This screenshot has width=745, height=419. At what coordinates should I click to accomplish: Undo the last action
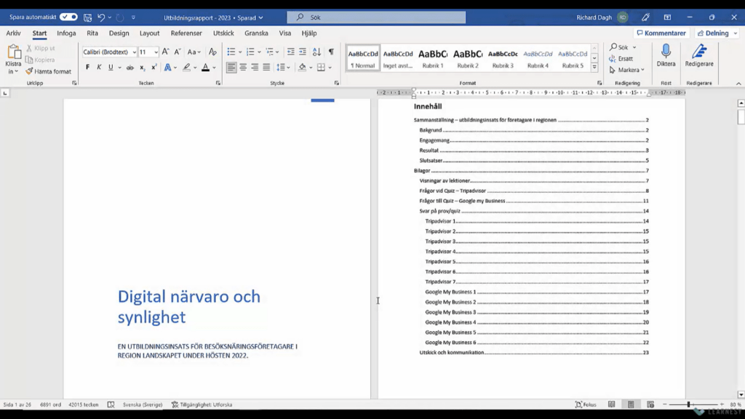coord(100,17)
